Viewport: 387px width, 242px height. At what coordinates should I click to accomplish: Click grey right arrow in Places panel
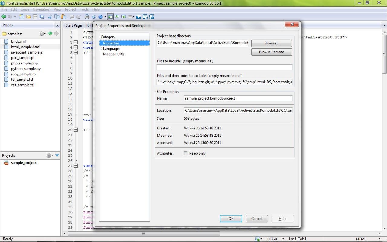57,34
